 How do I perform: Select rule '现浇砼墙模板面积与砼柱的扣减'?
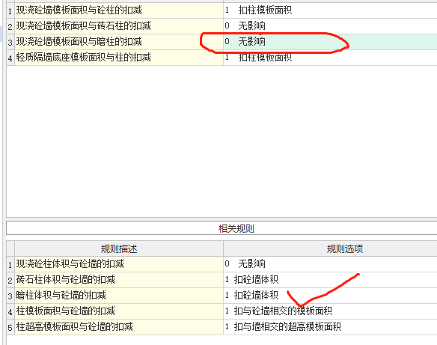(x=119, y=10)
